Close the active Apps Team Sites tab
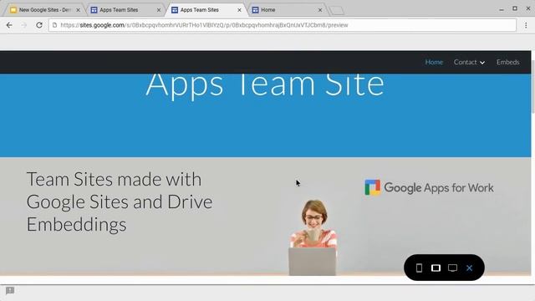This screenshot has height=301, width=535. [239, 10]
